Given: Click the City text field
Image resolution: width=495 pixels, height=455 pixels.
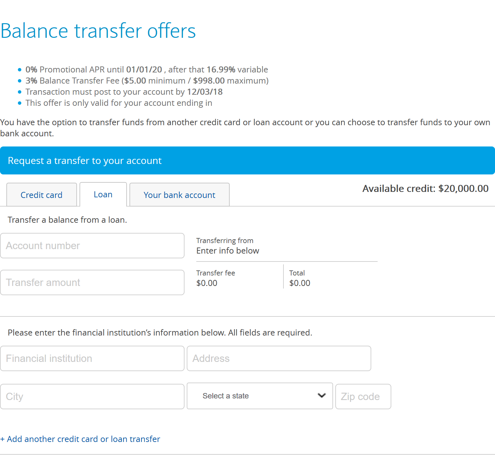Looking at the screenshot, I should pyautogui.click(x=92, y=397).
